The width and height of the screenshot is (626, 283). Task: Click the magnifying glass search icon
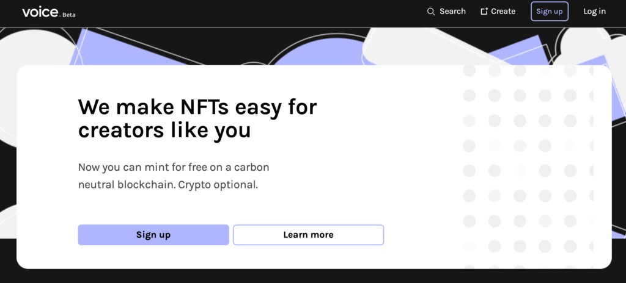tap(431, 12)
